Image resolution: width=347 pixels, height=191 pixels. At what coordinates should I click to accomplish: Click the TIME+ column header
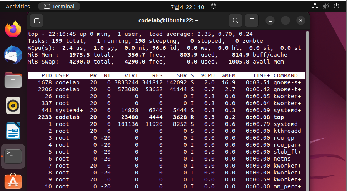261,75
